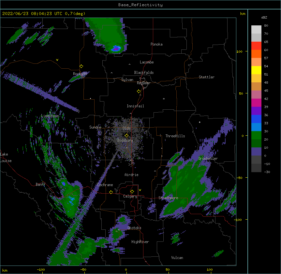Click the HighRiver town label
281x274 pixels.
[x=140, y=242]
